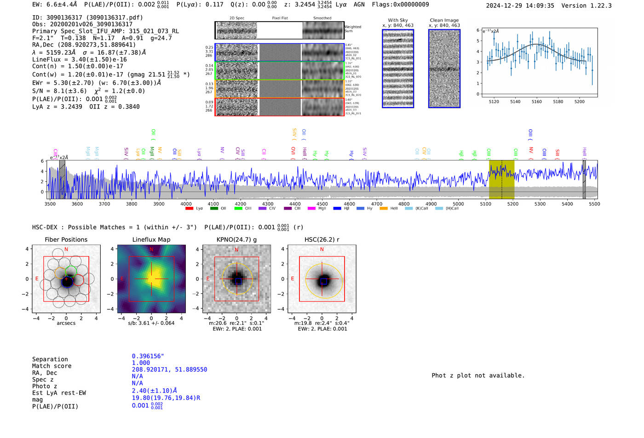Click the Pixel Flat column header

[x=280, y=18]
